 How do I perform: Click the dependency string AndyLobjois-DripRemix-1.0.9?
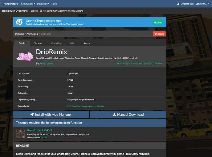81,100
